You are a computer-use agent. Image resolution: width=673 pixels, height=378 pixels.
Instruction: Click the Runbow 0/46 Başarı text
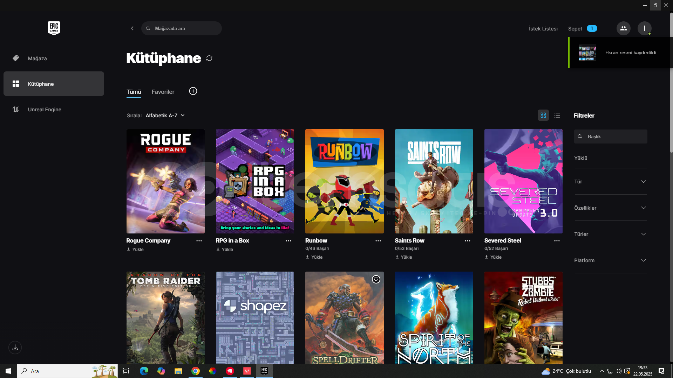click(317, 248)
